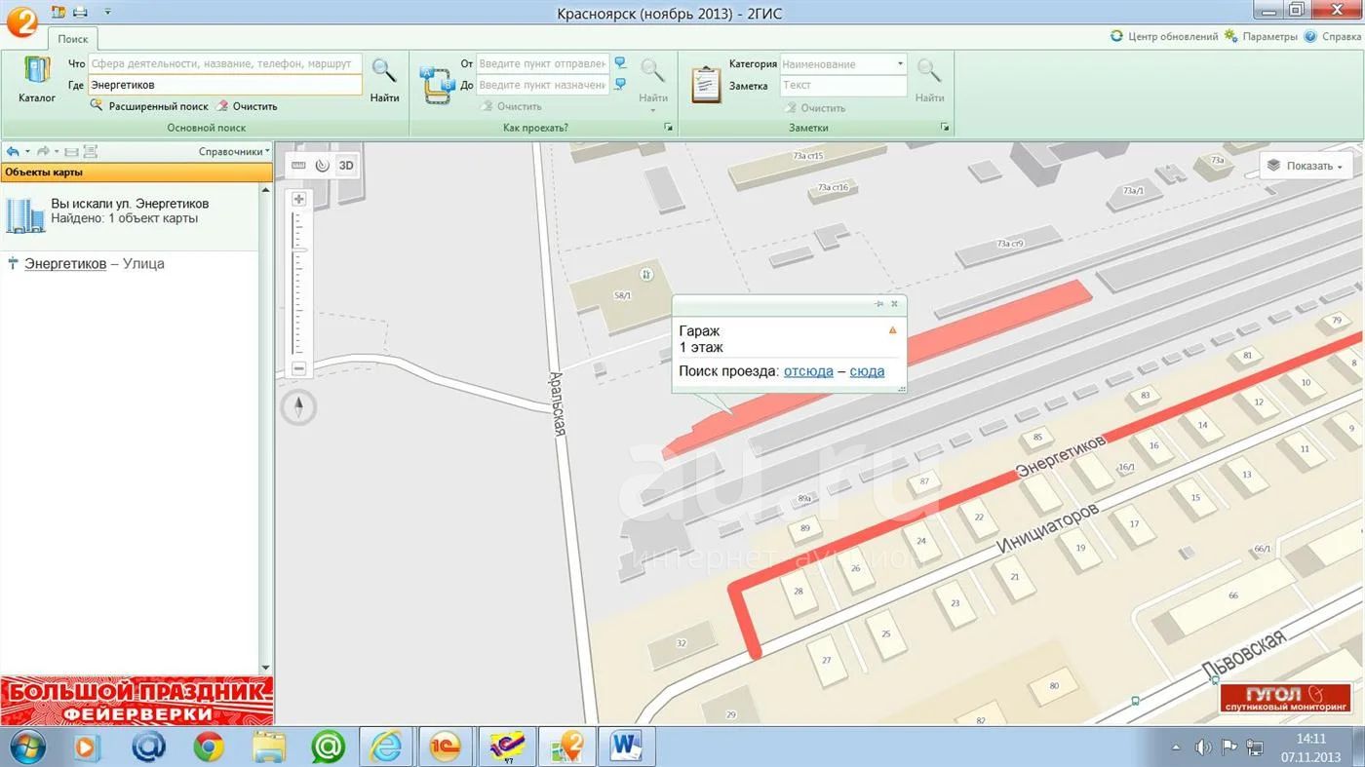Pick departure point on map icon
This screenshot has height=767, width=1365.
point(620,63)
